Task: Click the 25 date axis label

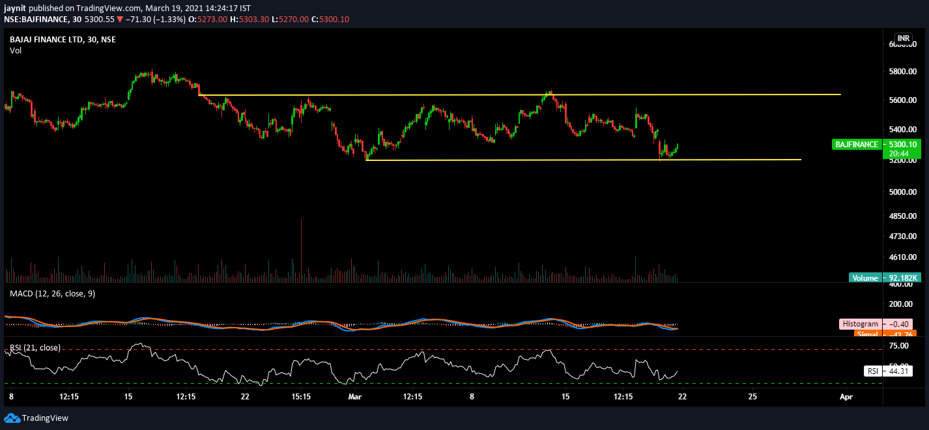Action: click(x=752, y=396)
